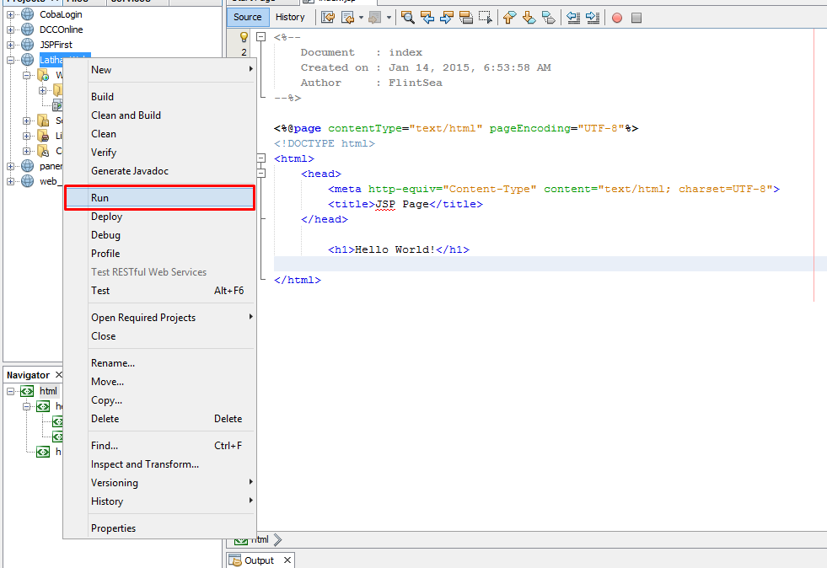Viewport: 827px width, 568px height.
Task: Expand the JSPFirst project node
Action: (x=10, y=46)
